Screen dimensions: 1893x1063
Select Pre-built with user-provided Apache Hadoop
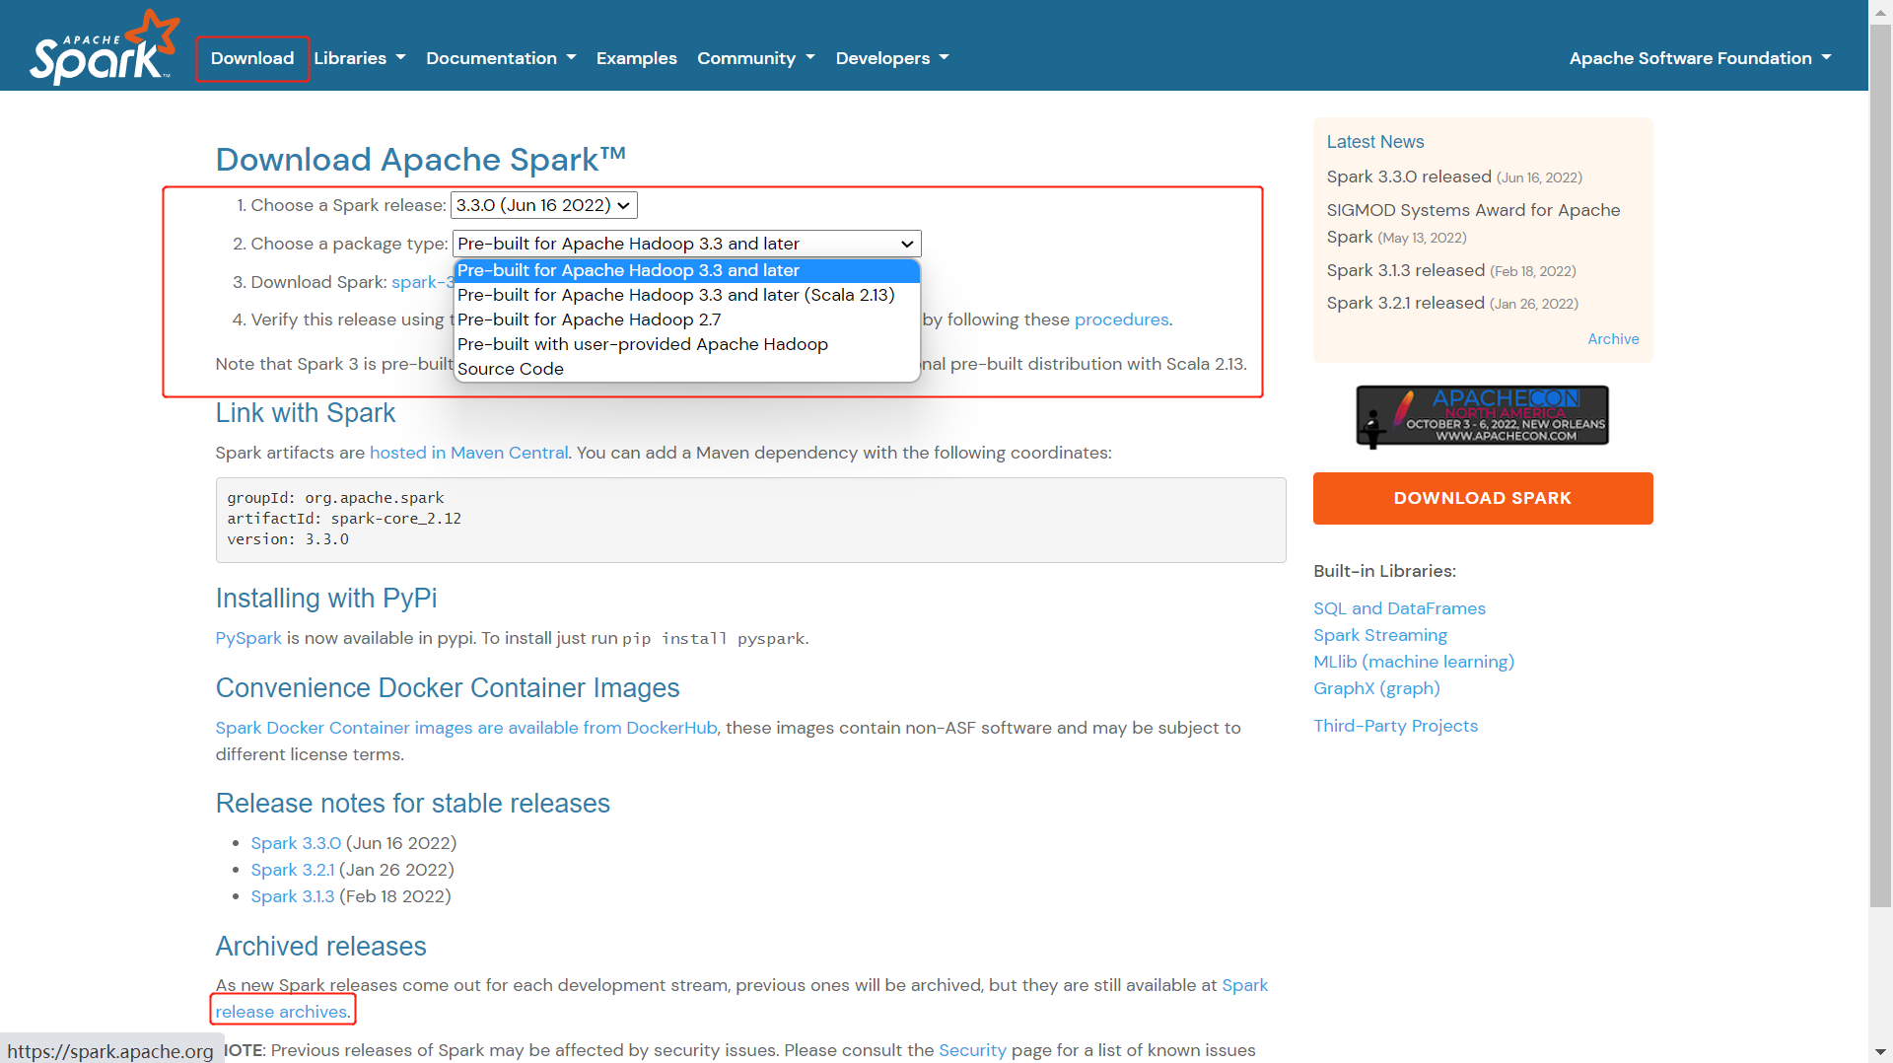click(x=686, y=344)
